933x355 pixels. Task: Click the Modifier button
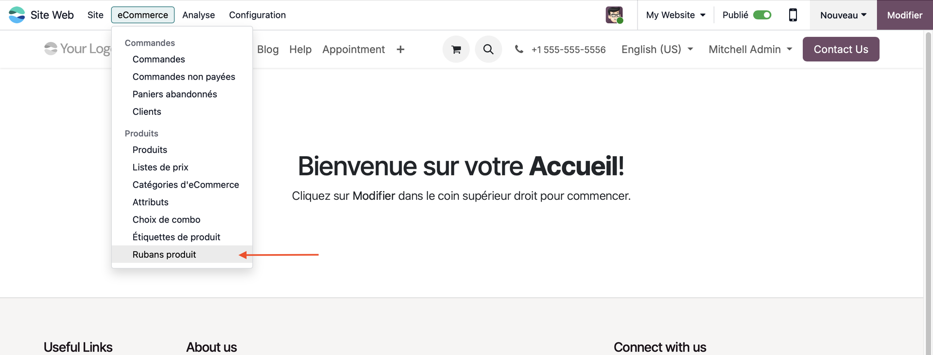point(904,15)
